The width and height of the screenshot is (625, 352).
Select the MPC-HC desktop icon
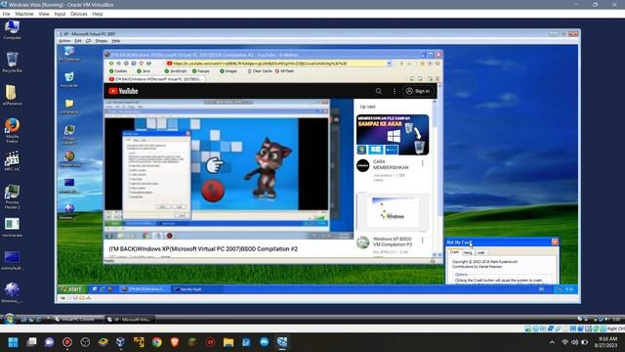click(x=12, y=161)
